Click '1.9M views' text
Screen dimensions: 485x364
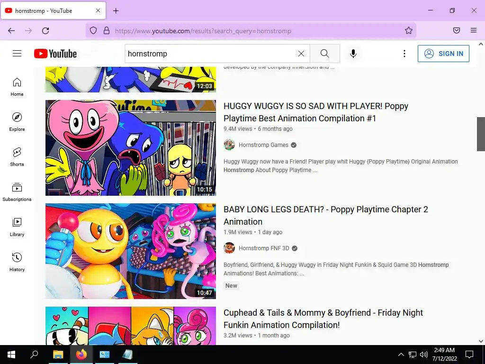tap(238, 232)
